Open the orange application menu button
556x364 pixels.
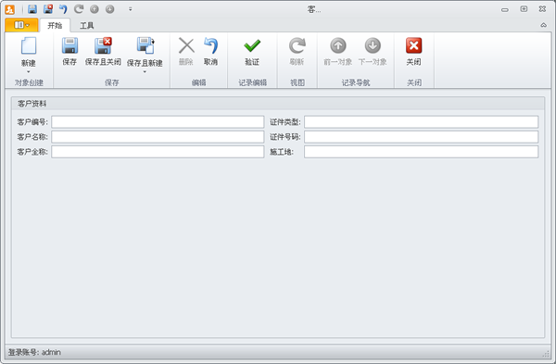point(21,25)
